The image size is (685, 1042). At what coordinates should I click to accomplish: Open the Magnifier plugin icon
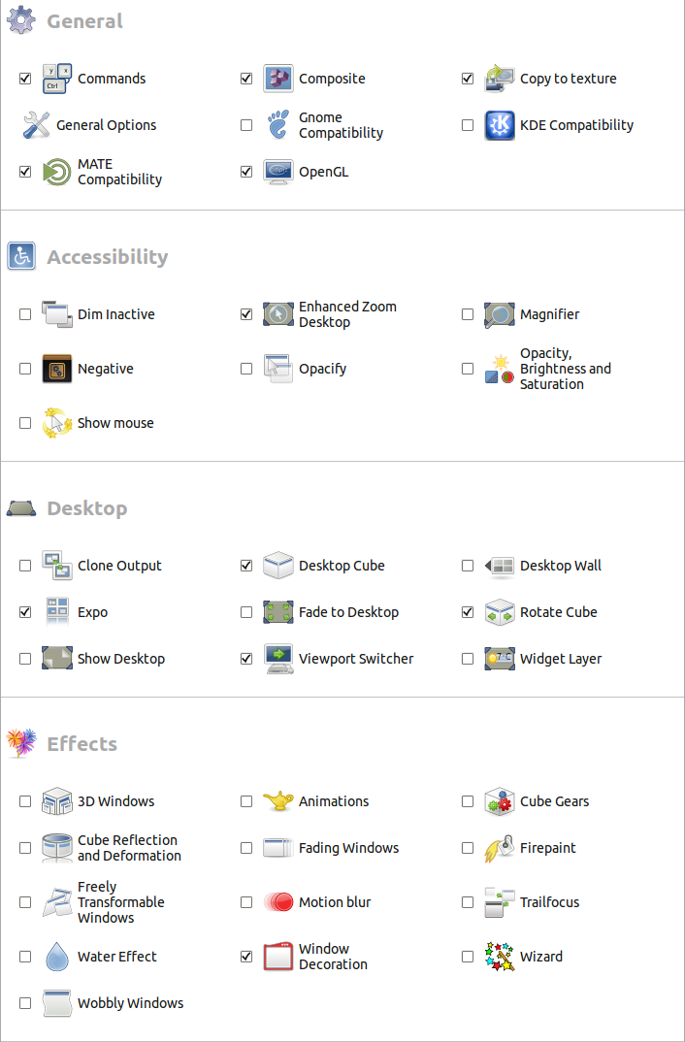pos(499,314)
